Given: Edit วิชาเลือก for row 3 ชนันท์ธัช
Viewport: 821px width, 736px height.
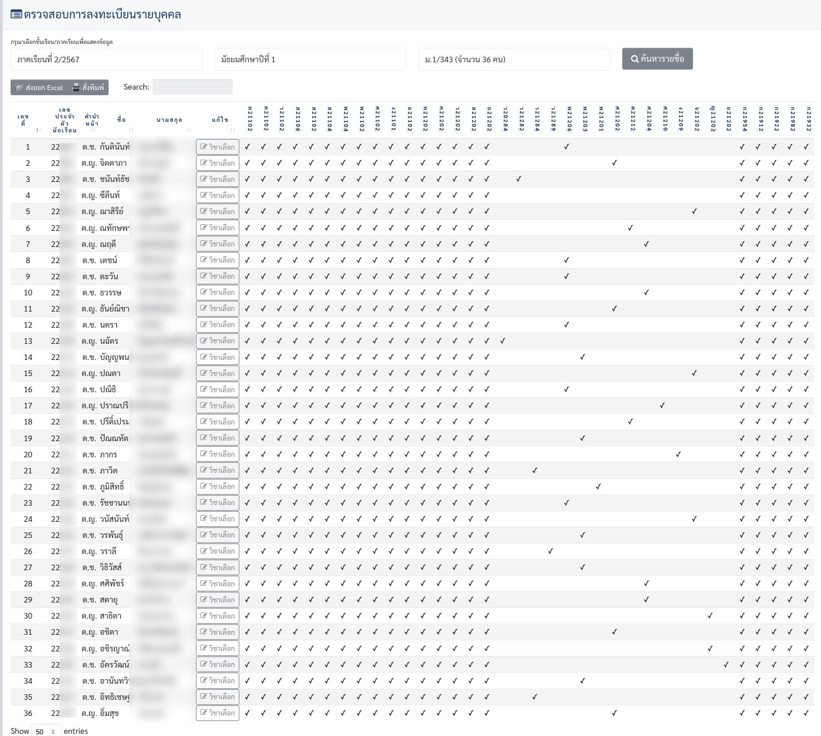Looking at the screenshot, I should pyautogui.click(x=218, y=179).
